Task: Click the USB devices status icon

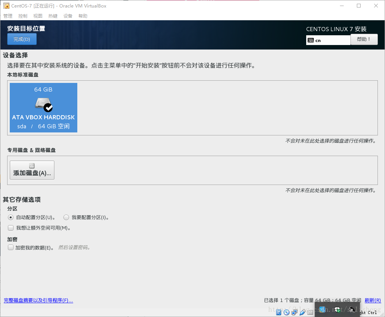Action: point(302,312)
